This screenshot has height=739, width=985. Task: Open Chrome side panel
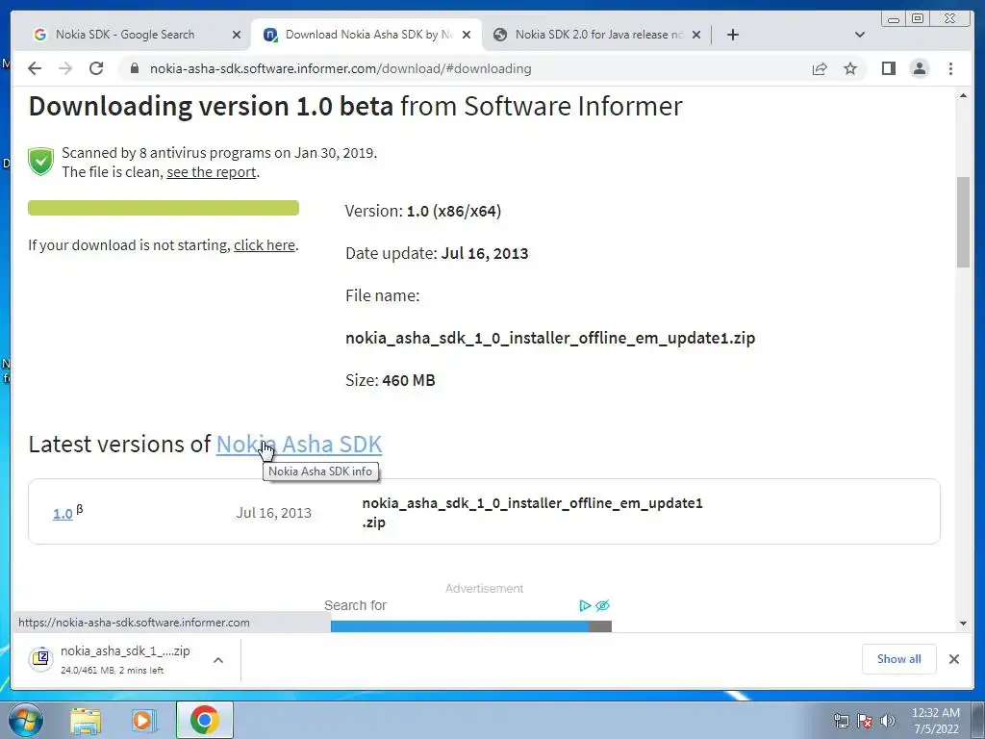pos(888,68)
